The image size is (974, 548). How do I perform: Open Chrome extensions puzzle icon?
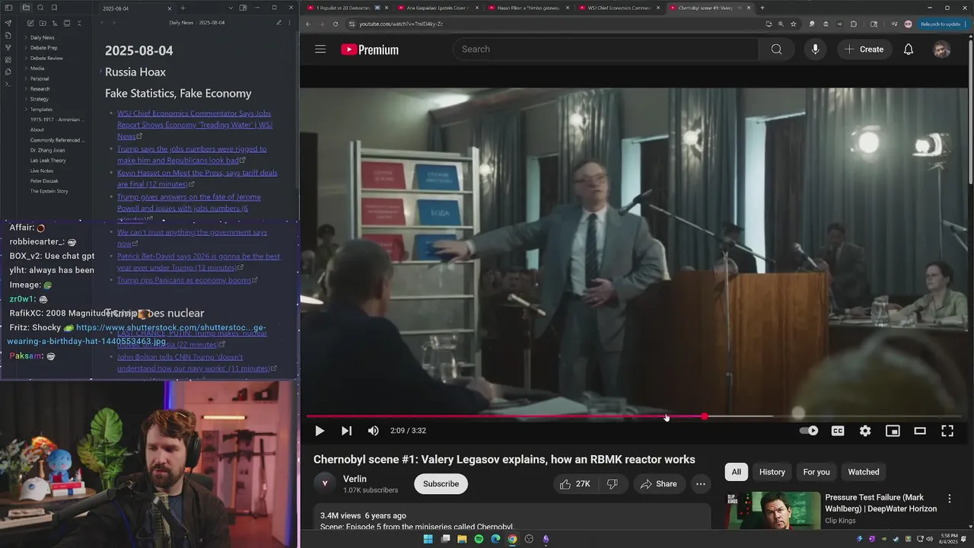[x=853, y=24]
